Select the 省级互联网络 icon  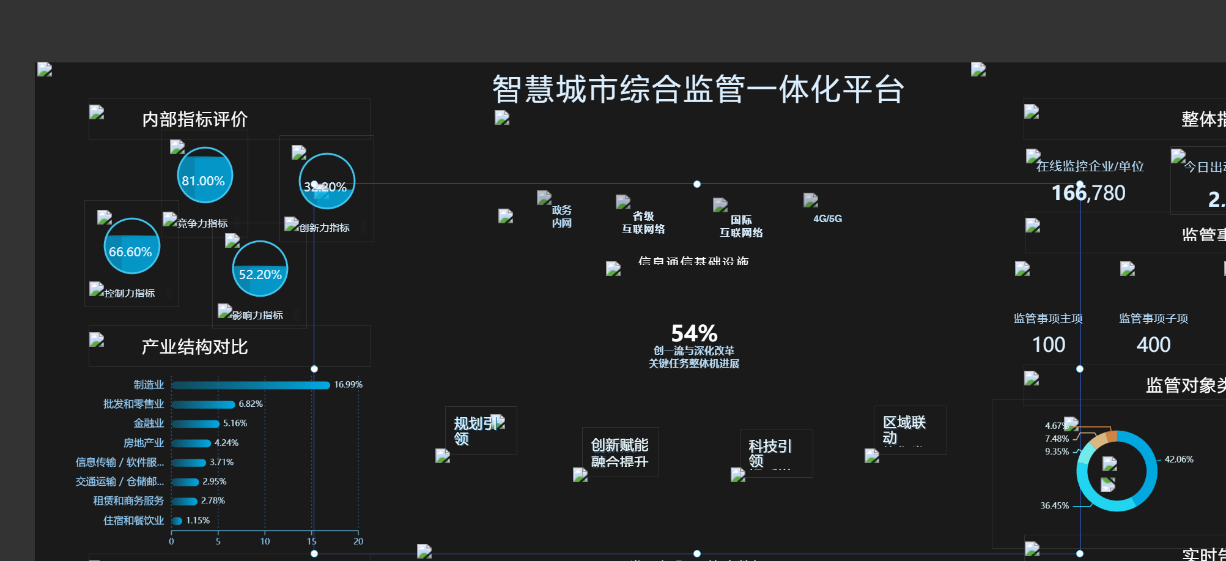(x=623, y=202)
